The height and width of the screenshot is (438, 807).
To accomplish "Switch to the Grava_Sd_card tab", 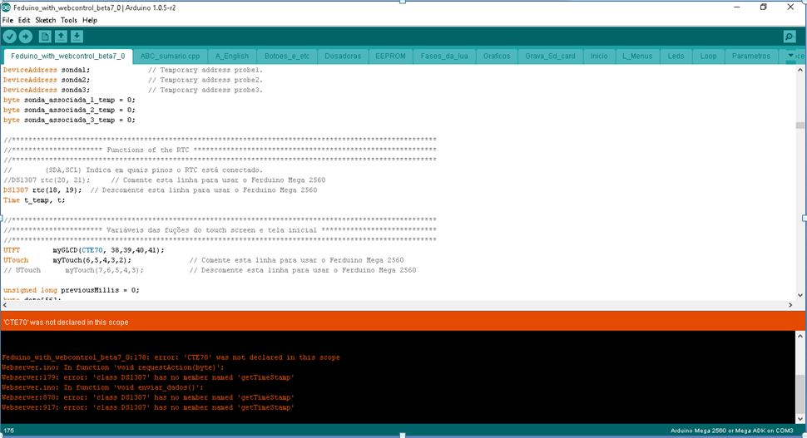I will (x=550, y=57).
